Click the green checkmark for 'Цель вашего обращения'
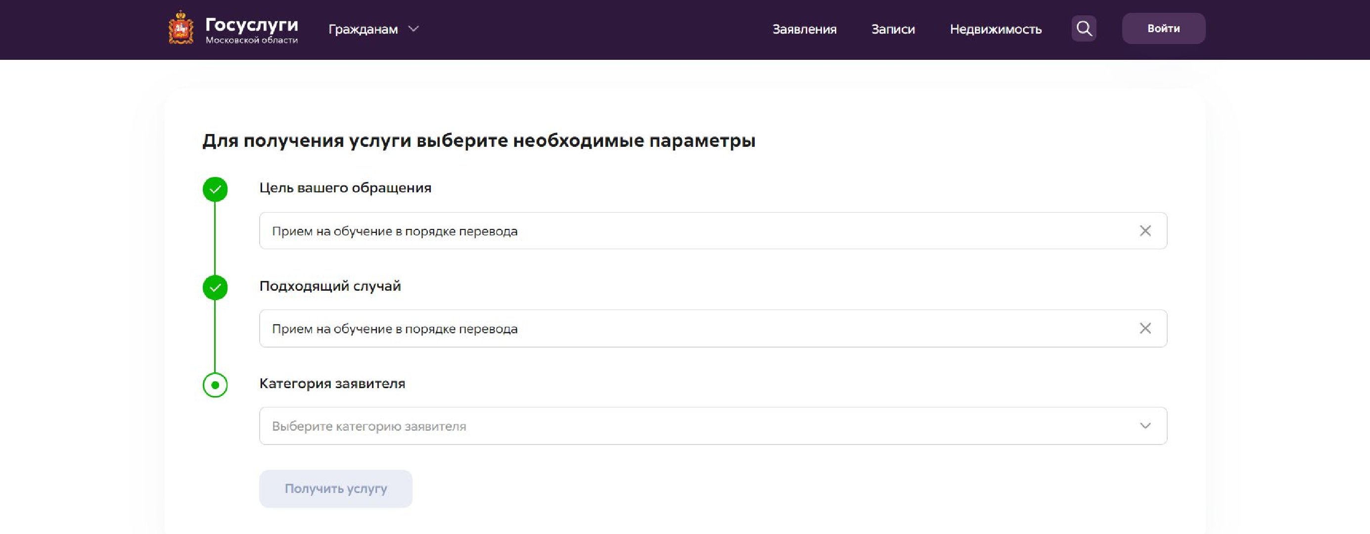The width and height of the screenshot is (1370, 534). pyautogui.click(x=215, y=189)
